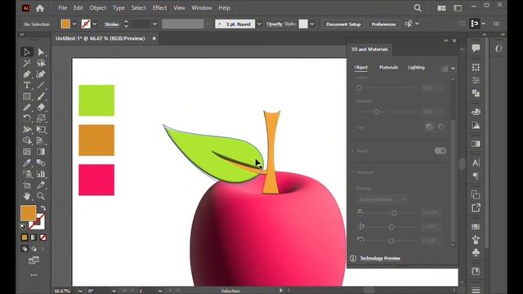Select the Lasso tool

41,63
